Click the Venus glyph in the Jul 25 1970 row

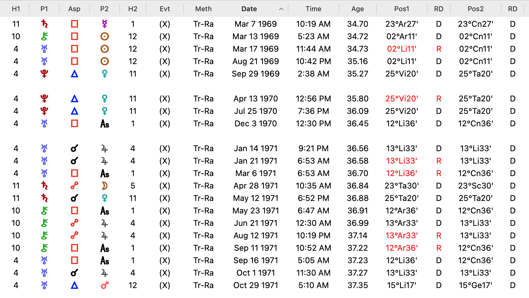click(105, 111)
